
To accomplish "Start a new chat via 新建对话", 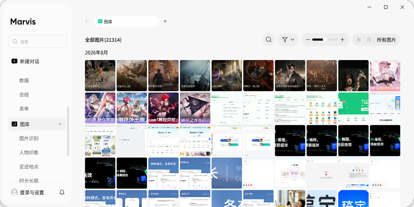I will 26,61.
